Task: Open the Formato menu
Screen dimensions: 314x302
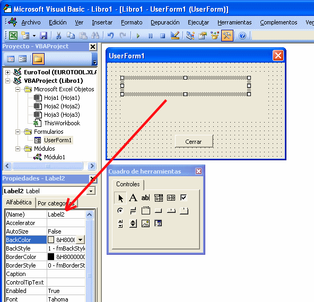Action: (132, 22)
